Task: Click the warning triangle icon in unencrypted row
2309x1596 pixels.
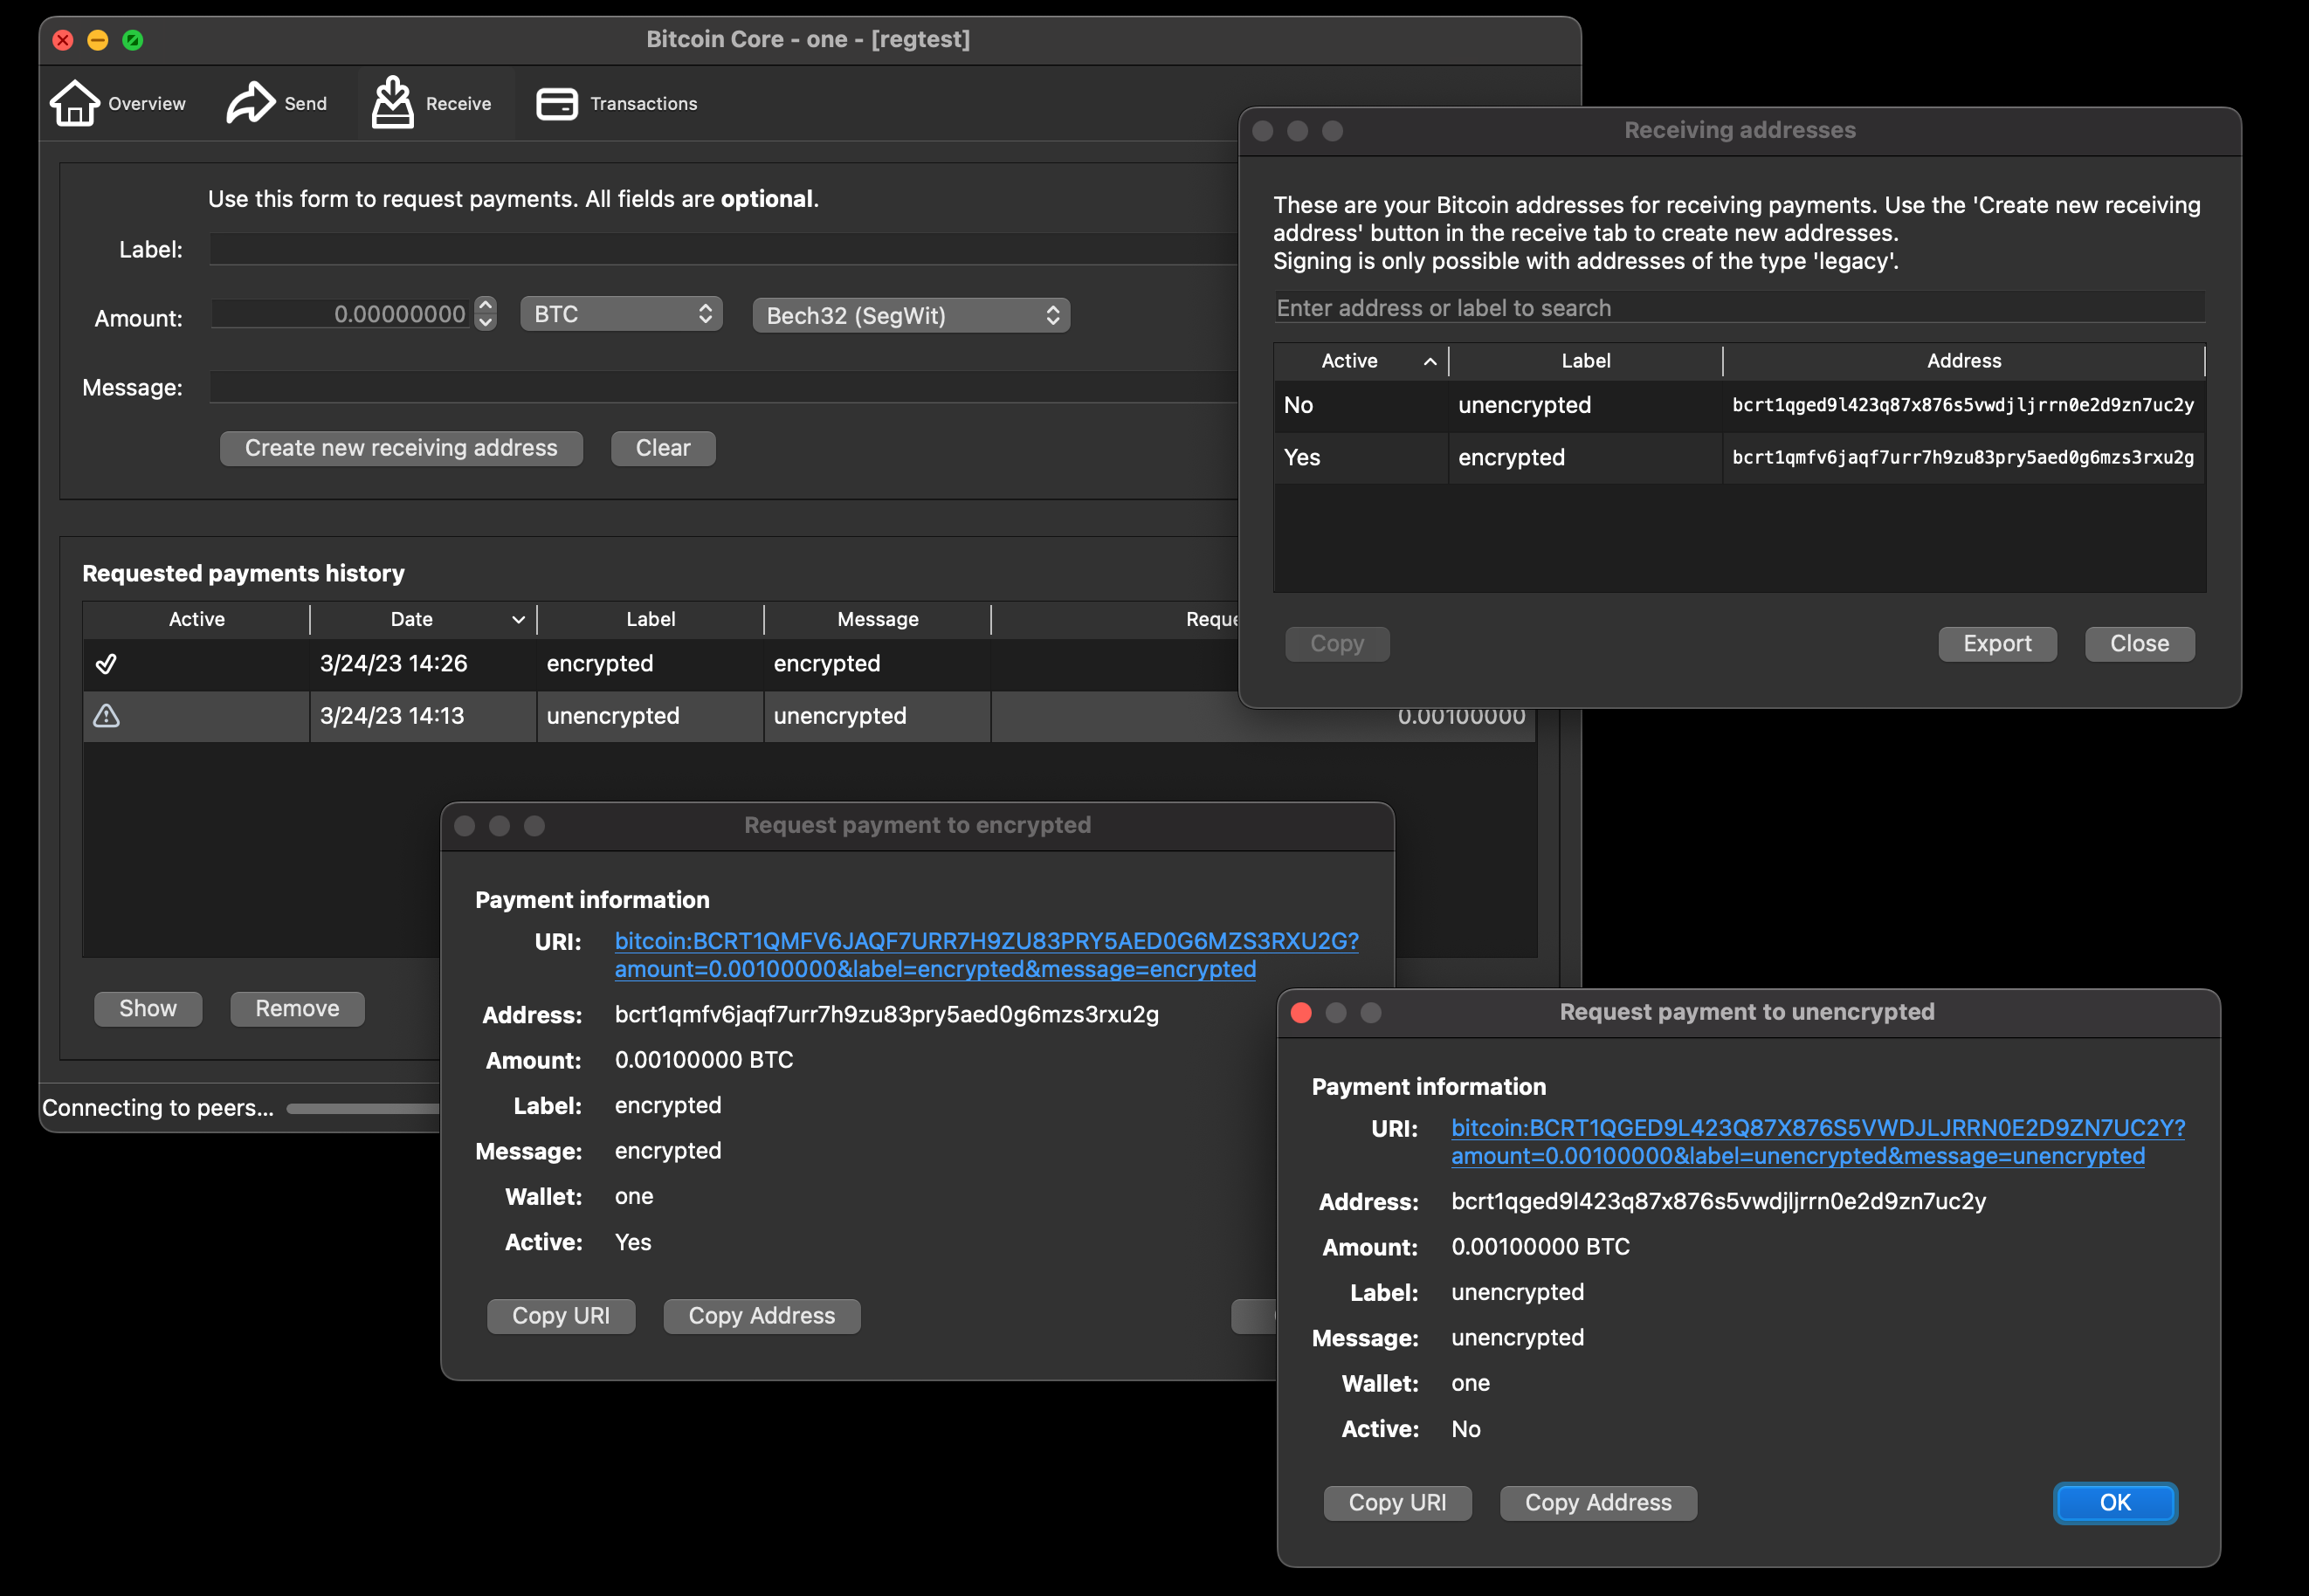Action: tap(106, 716)
